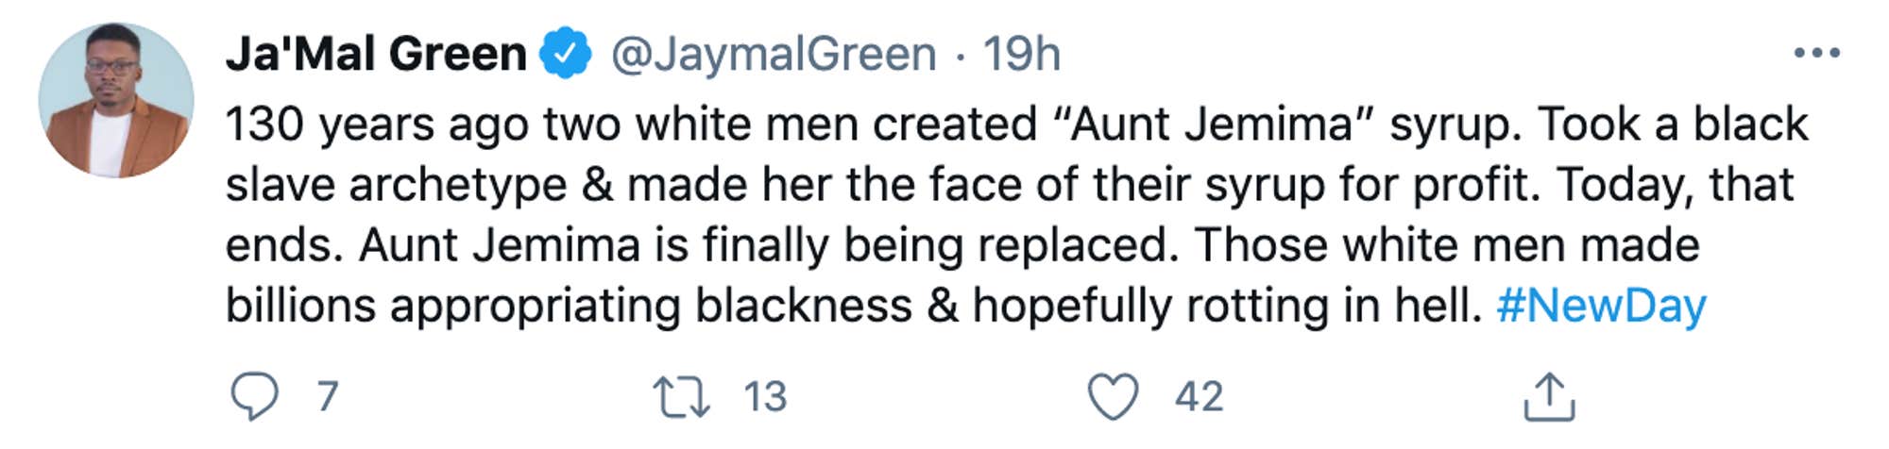Click the phrase "billions appropriating blackness"

pos(569,306)
